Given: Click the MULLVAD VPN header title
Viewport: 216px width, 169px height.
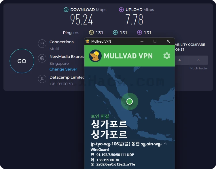Looking at the screenshot, I should pyautogui.click(x=128, y=56).
